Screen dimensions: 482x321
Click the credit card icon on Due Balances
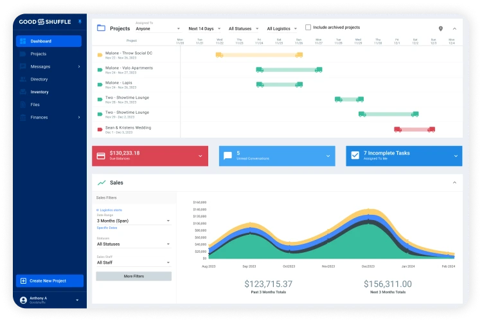tap(101, 156)
